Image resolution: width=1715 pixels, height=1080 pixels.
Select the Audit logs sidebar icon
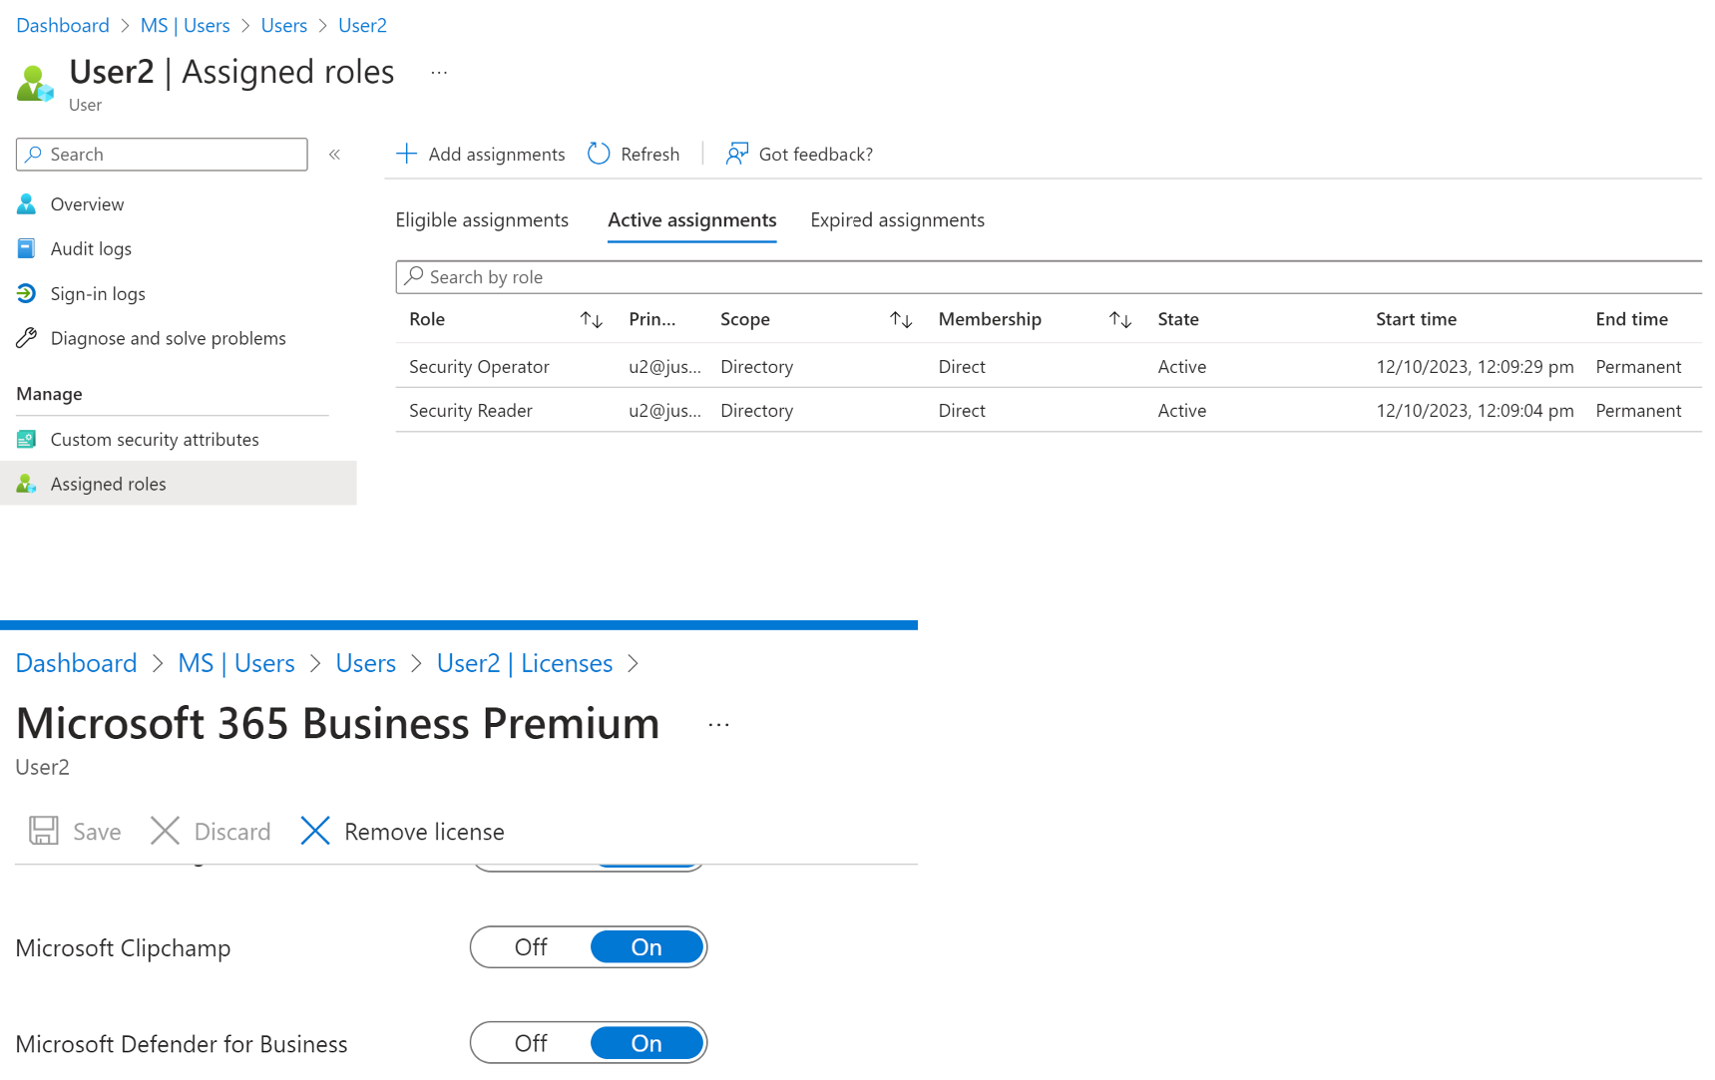pos(26,248)
